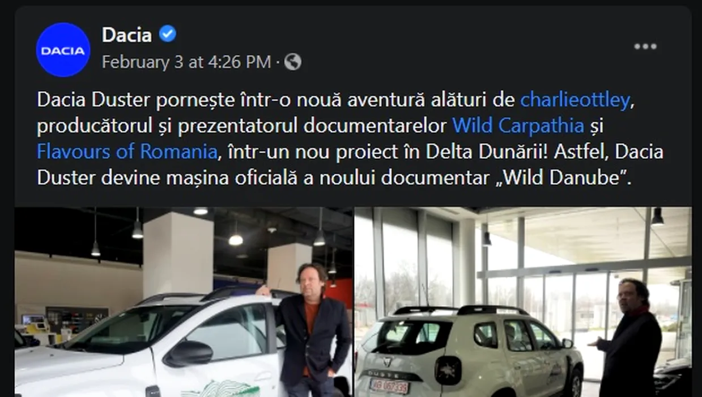Open the Flavours of Romania link
Image resolution: width=702 pixels, height=397 pixels.
[127, 152]
